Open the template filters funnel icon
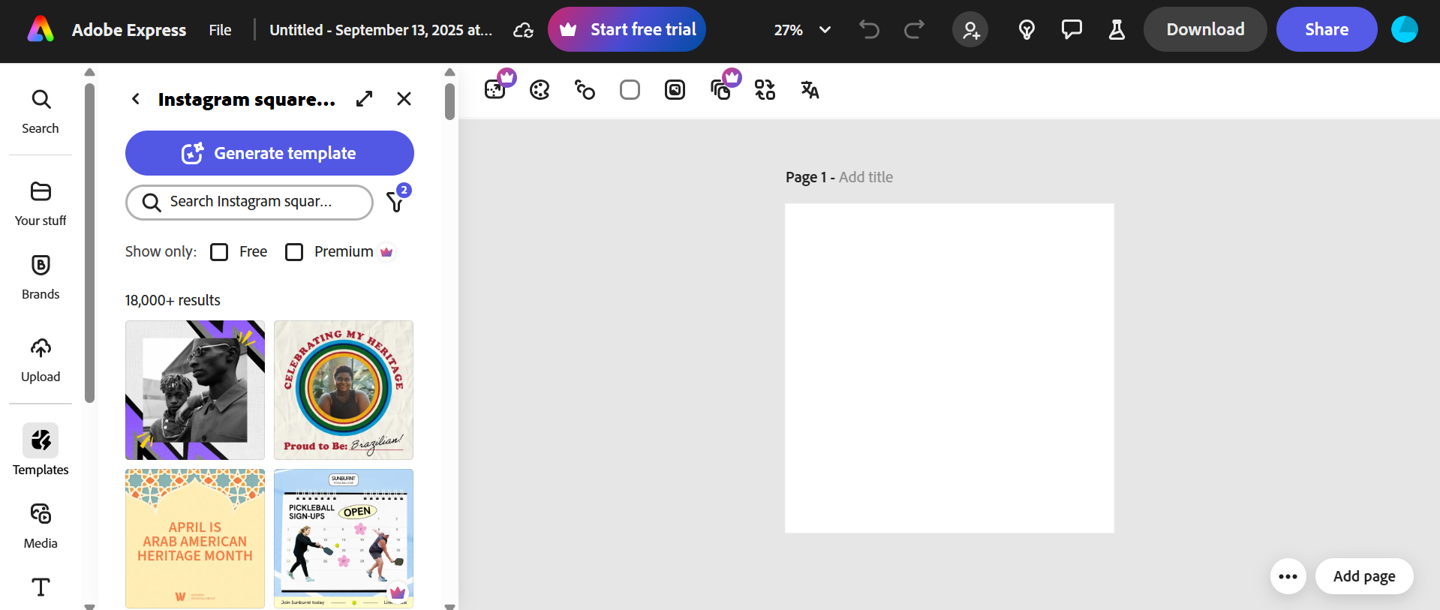Image resolution: width=1440 pixels, height=610 pixels. click(395, 201)
